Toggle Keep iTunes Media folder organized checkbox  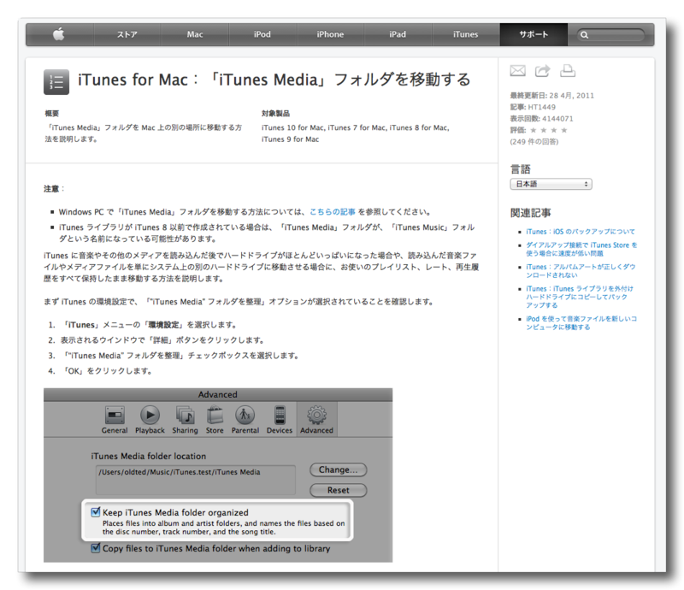96,512
